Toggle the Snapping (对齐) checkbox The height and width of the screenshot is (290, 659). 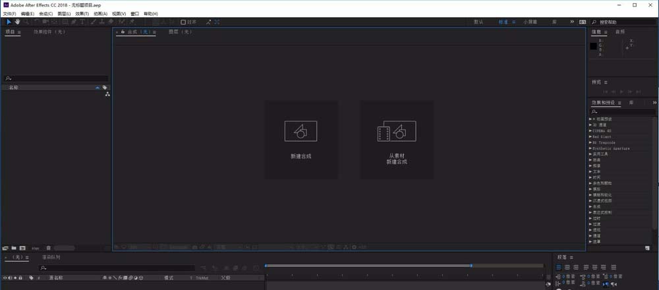pyautogui.click(x=183, y=22)
